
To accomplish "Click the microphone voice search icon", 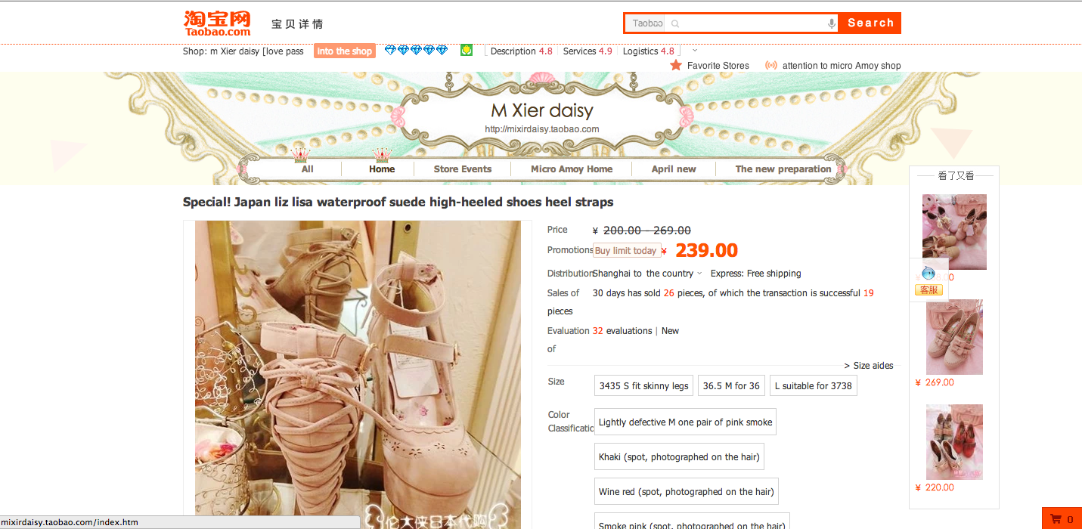I will 832,23.
